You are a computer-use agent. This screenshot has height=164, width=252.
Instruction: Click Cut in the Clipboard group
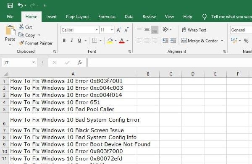coord(25,27)
